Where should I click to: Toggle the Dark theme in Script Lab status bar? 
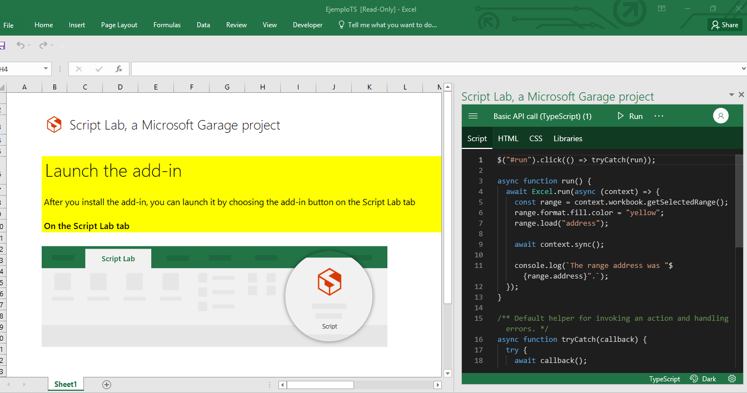703,379
